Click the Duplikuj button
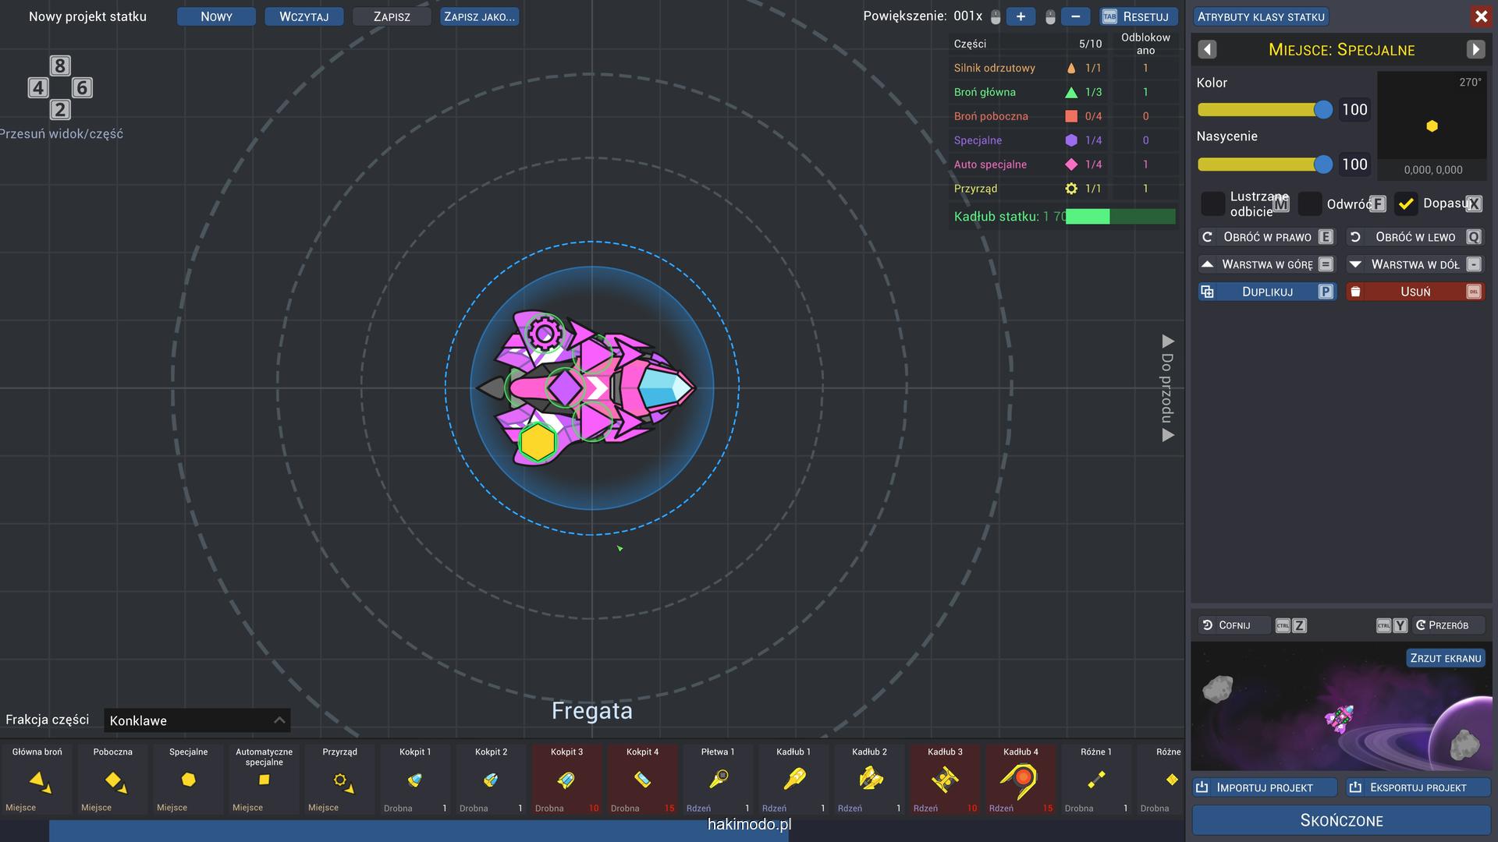This screenshot has width=1498, height=842. (x=1267, y=292)
